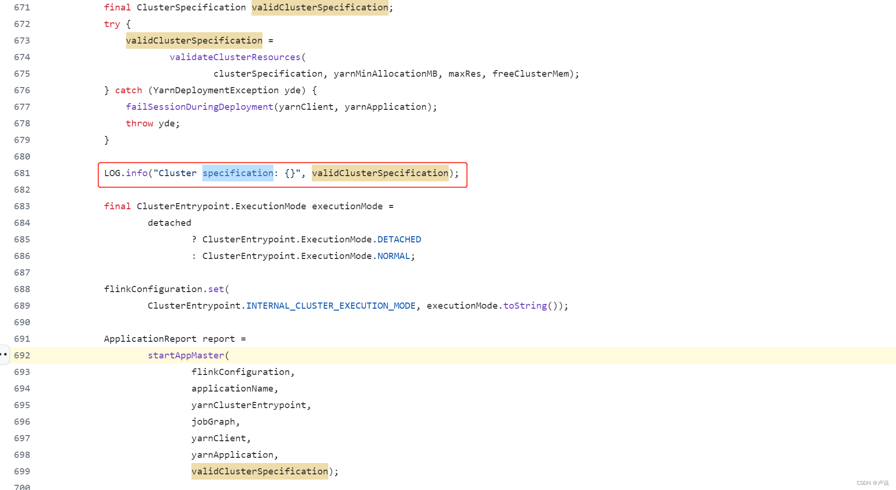Click 'maxRes' argument on line 675

click(465, 74)
